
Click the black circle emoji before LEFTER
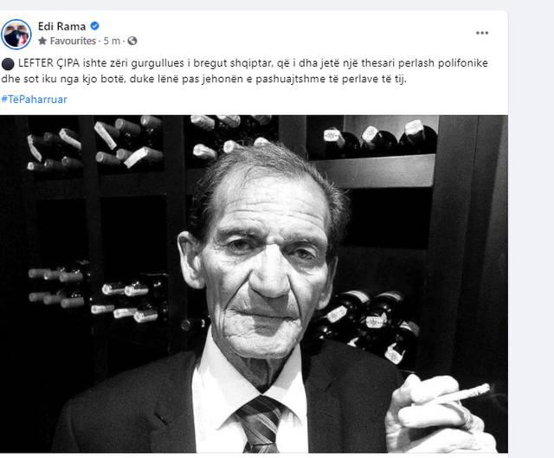click(8, 64)
